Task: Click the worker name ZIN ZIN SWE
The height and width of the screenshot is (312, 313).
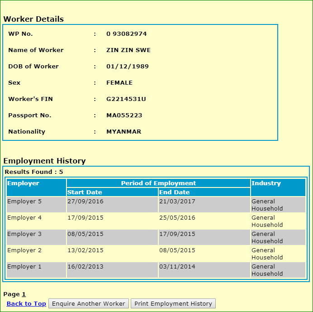Action: 128,50
